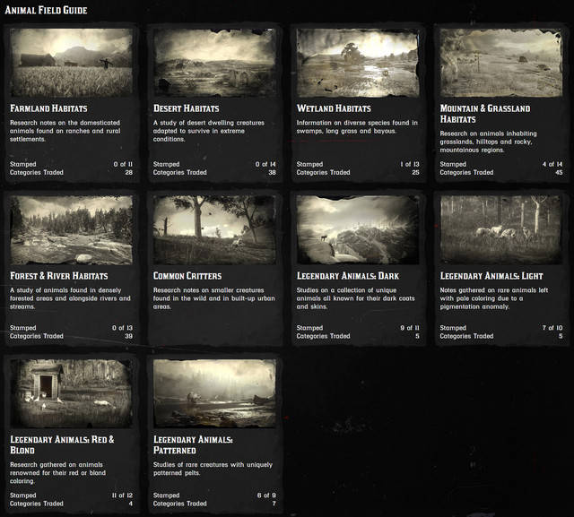574x517 pixels.
Task: Click Categories Traded label in Legendary Dark card
Action: click(323, 336)
